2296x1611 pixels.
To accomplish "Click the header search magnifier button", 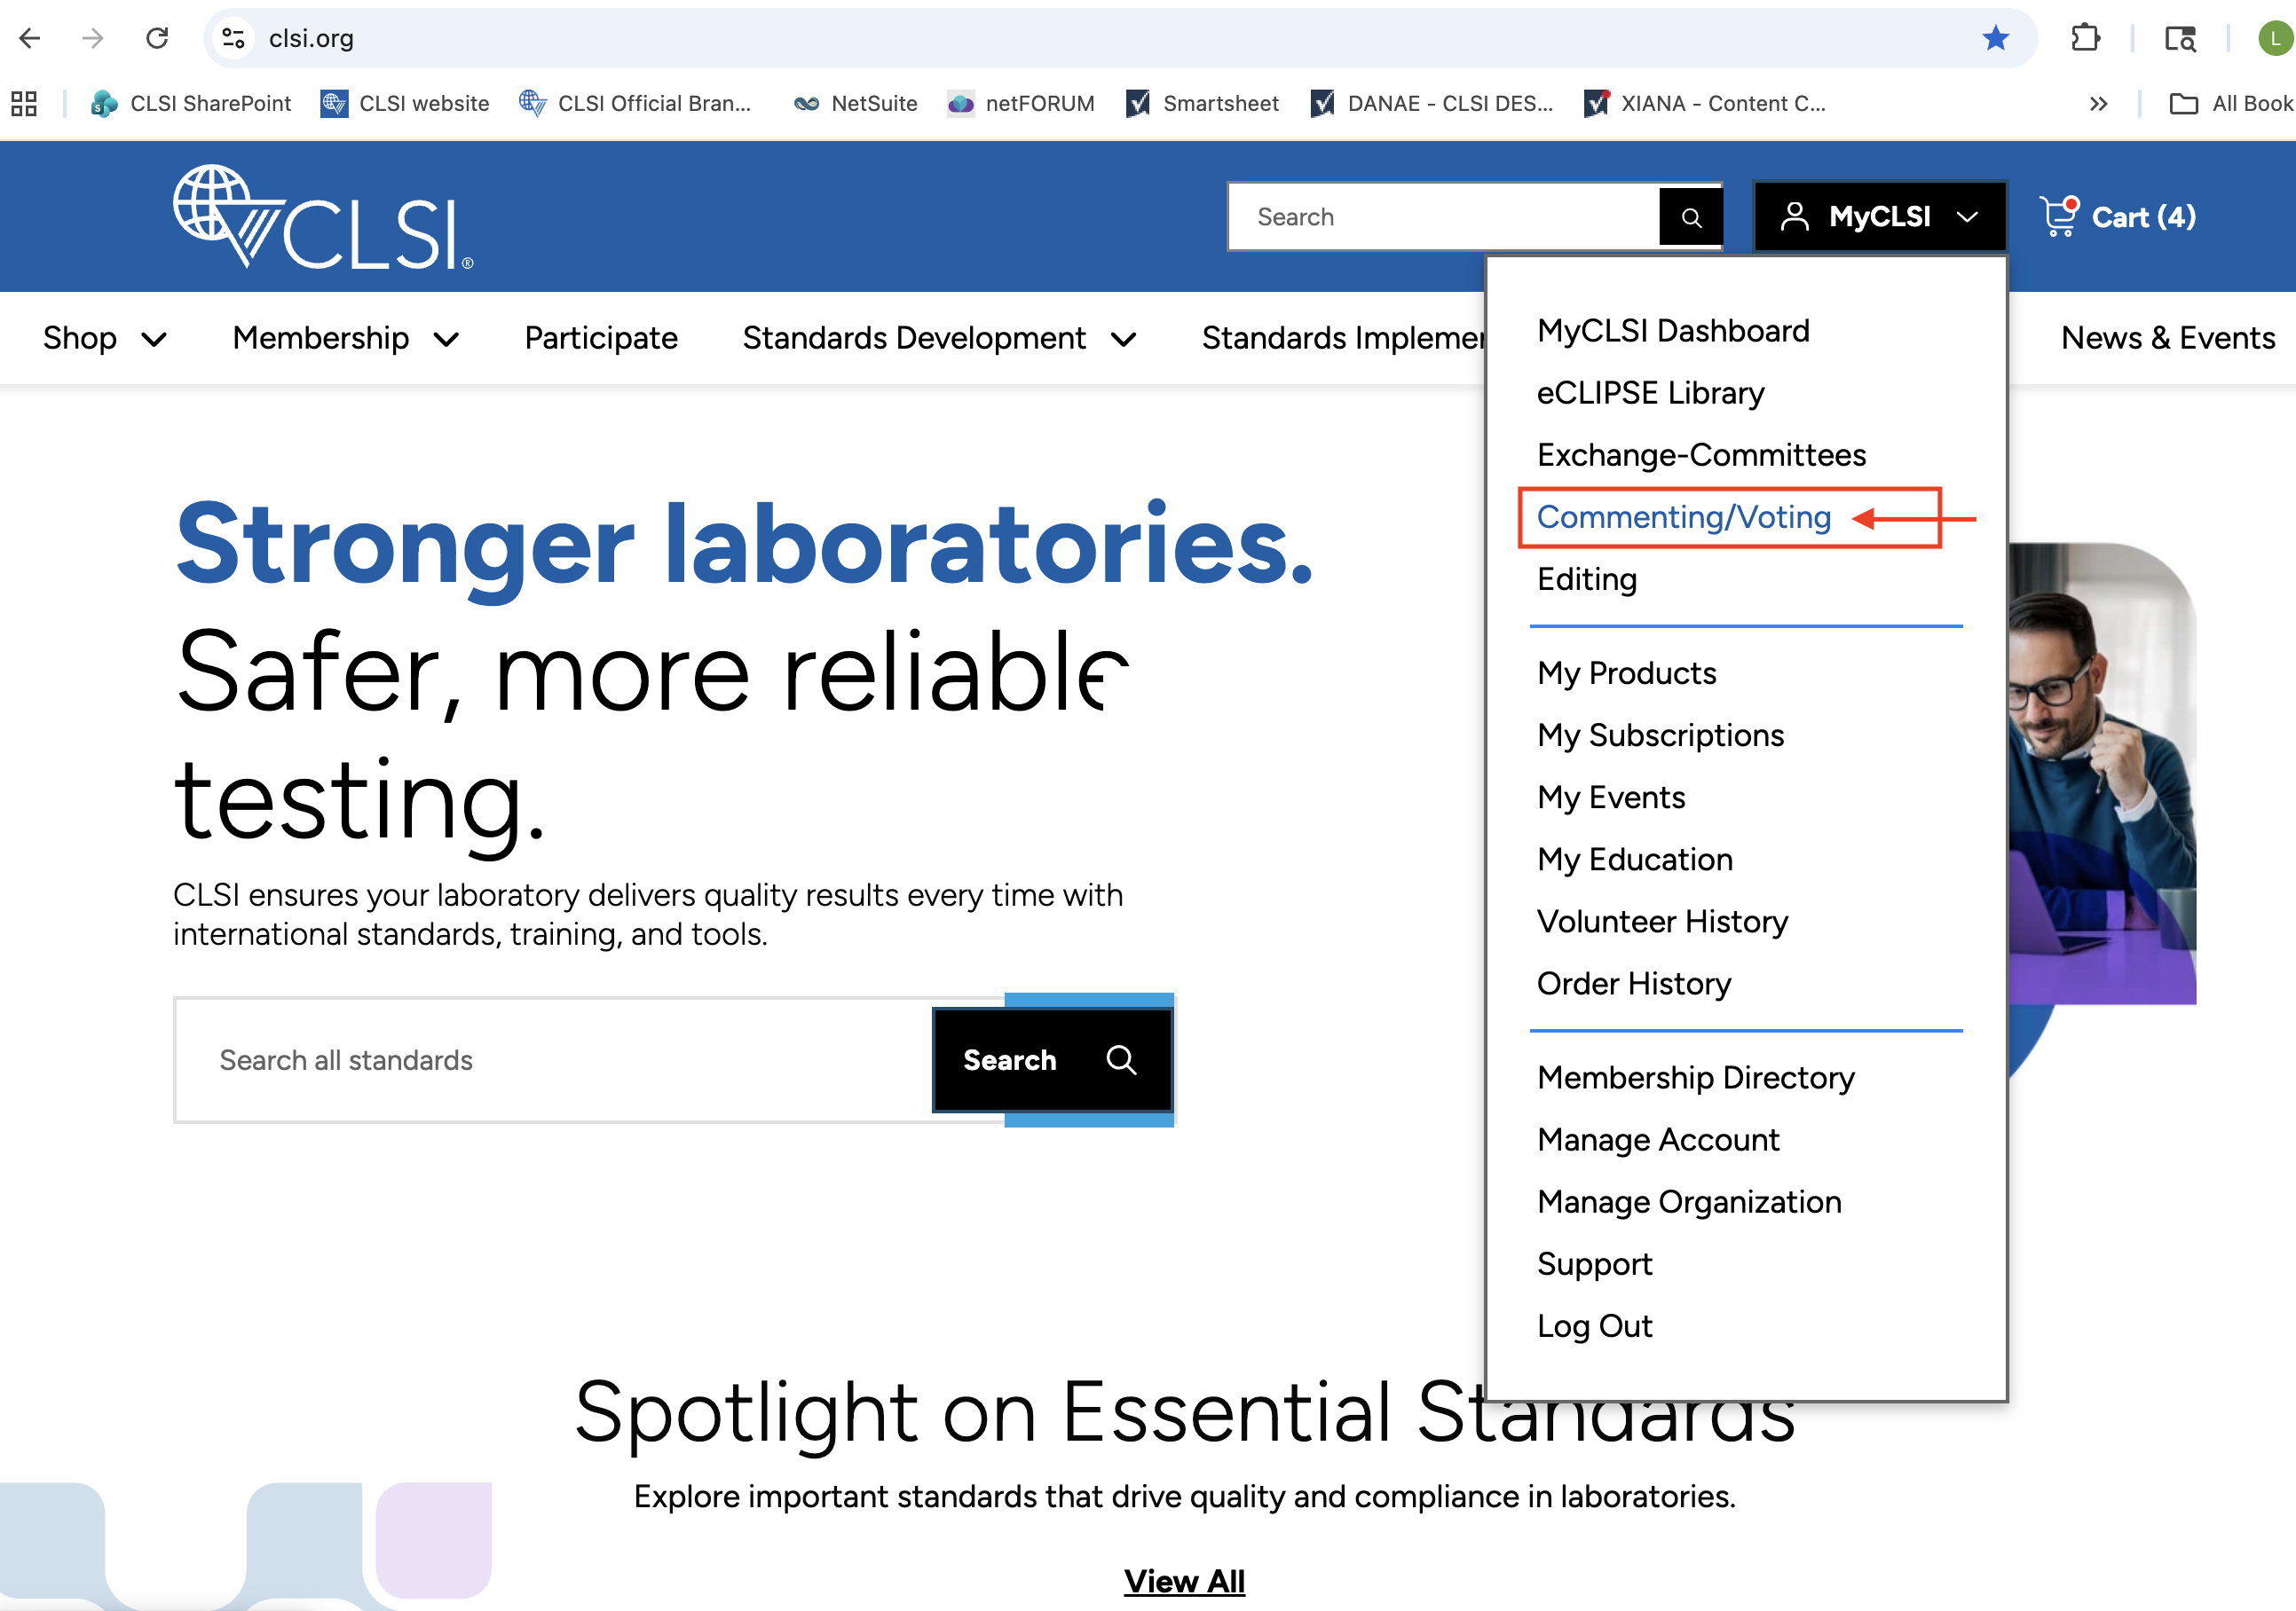I will 1690,216.
